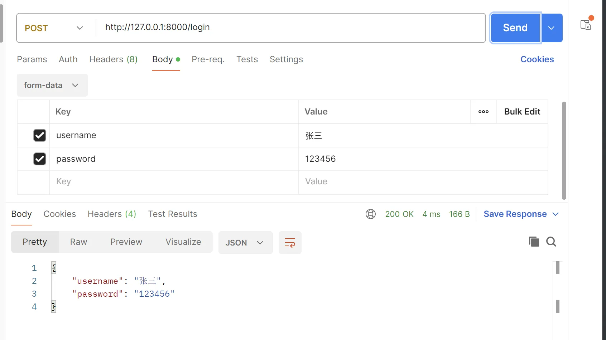Switch response view to Preview
The width and height of the screenshot is (606, 340).
pyautogui.click(x=126, y=242)
